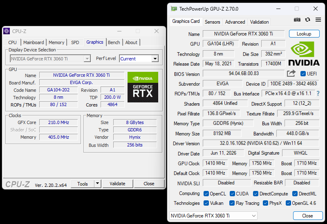Switch to the CPU tab in CPU-Z
The width and height of the screenshot is (327, 224).
[x=13, y=42]
